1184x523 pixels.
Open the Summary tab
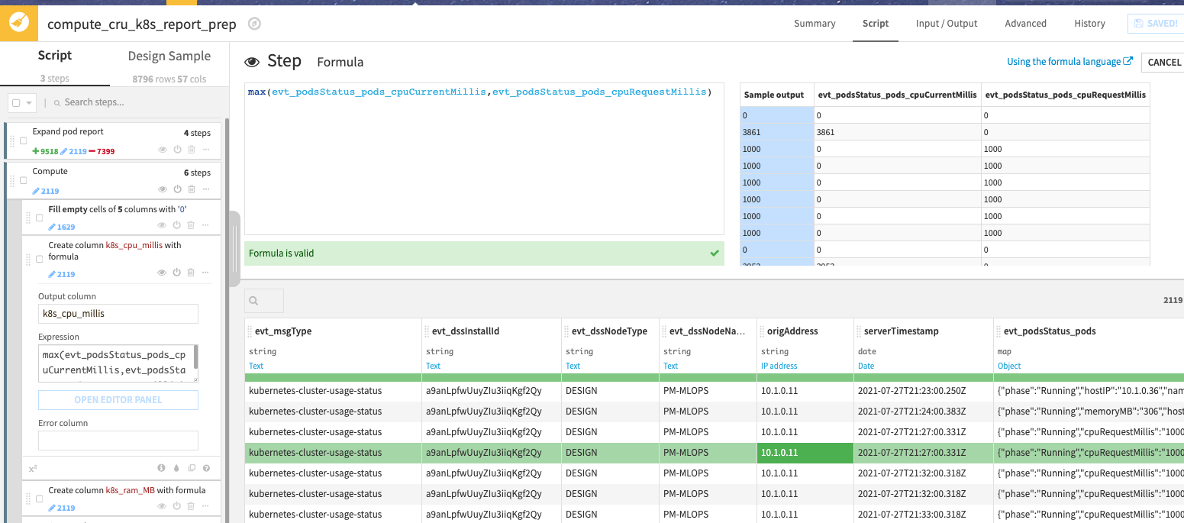tap(815, 24)
